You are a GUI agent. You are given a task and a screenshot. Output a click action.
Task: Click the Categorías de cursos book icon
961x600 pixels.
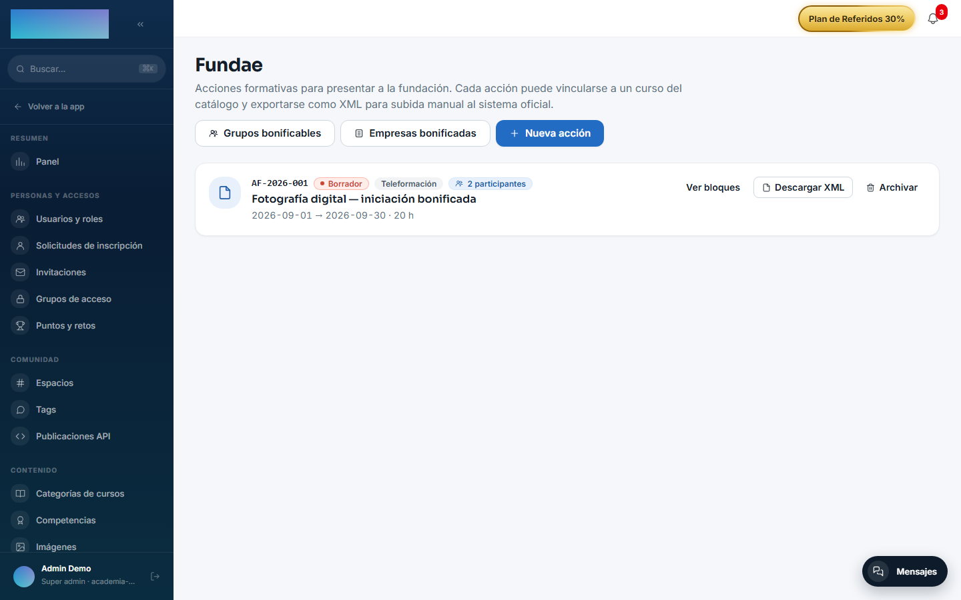coord(21,494)
